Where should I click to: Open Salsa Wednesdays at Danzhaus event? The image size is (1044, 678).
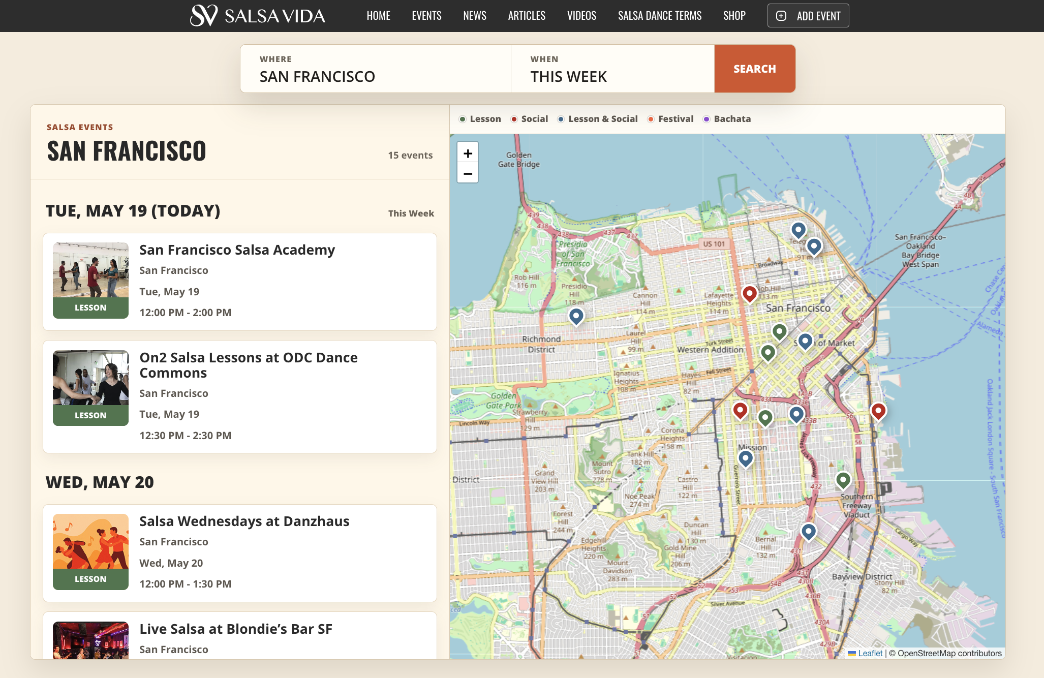244,521
